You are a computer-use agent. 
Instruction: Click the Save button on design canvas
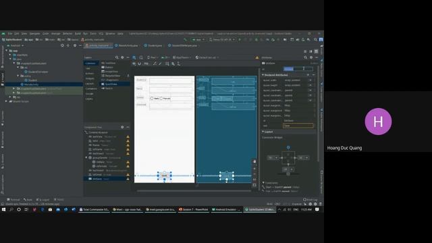click(x=164, y=175)
